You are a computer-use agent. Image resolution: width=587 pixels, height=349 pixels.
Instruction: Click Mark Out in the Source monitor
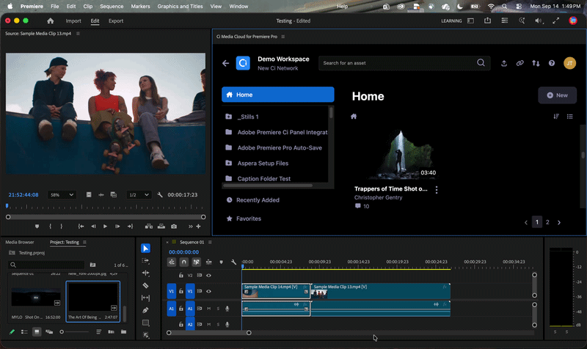(62, 227)
